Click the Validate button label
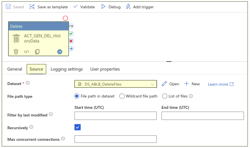Image resolution: width=250 pixels, height=148 pixels. [x=87, y=7]
